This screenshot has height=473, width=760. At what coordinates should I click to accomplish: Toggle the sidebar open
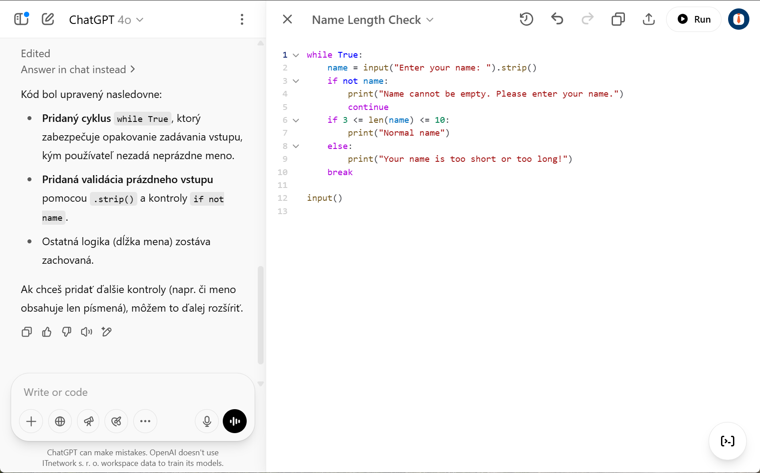21,19
